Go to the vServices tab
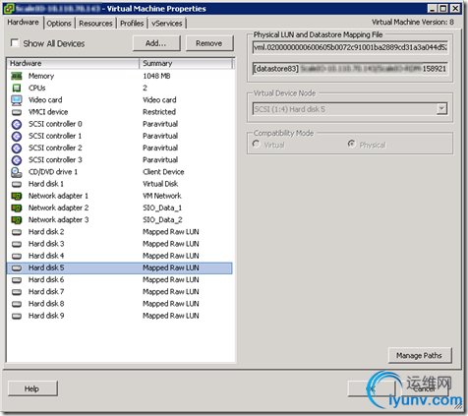This screenshot has height=416, width=468. coord(167,24)
